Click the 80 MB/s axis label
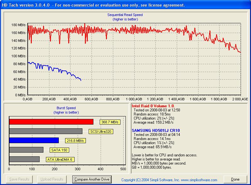 [x=20, y=64]
